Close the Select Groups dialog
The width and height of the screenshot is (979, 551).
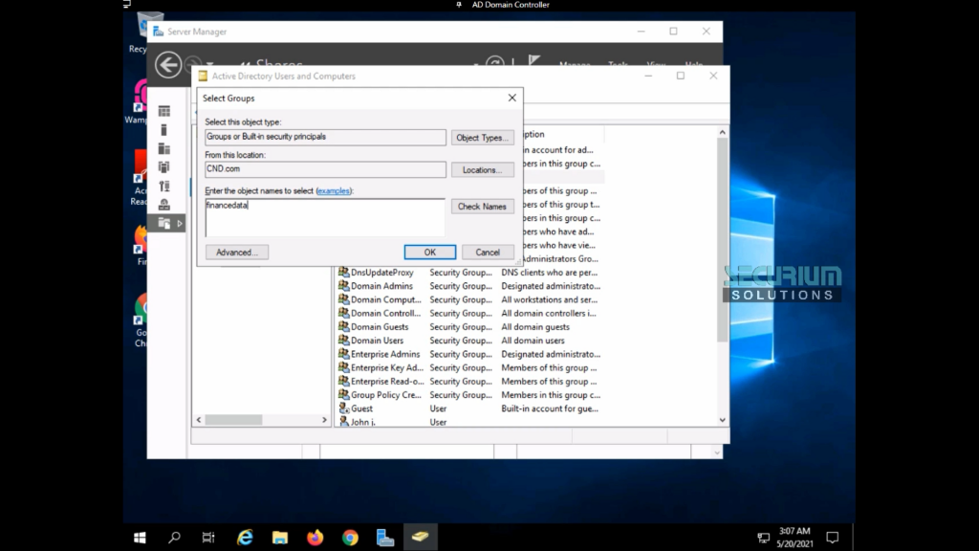coord(512,98)
